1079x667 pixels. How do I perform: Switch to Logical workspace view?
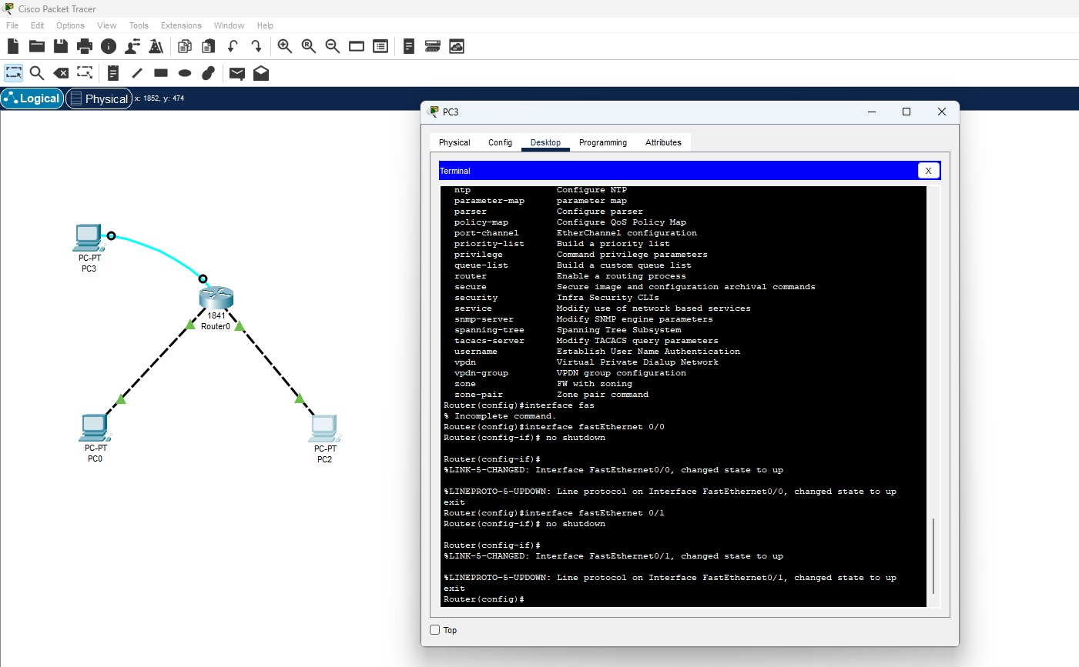point(32,98)
